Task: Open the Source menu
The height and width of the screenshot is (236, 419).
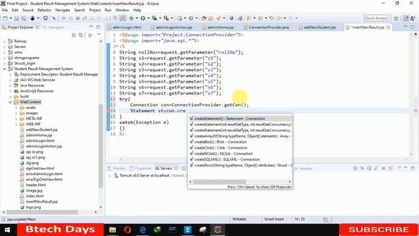Action: tap(27, 10)
